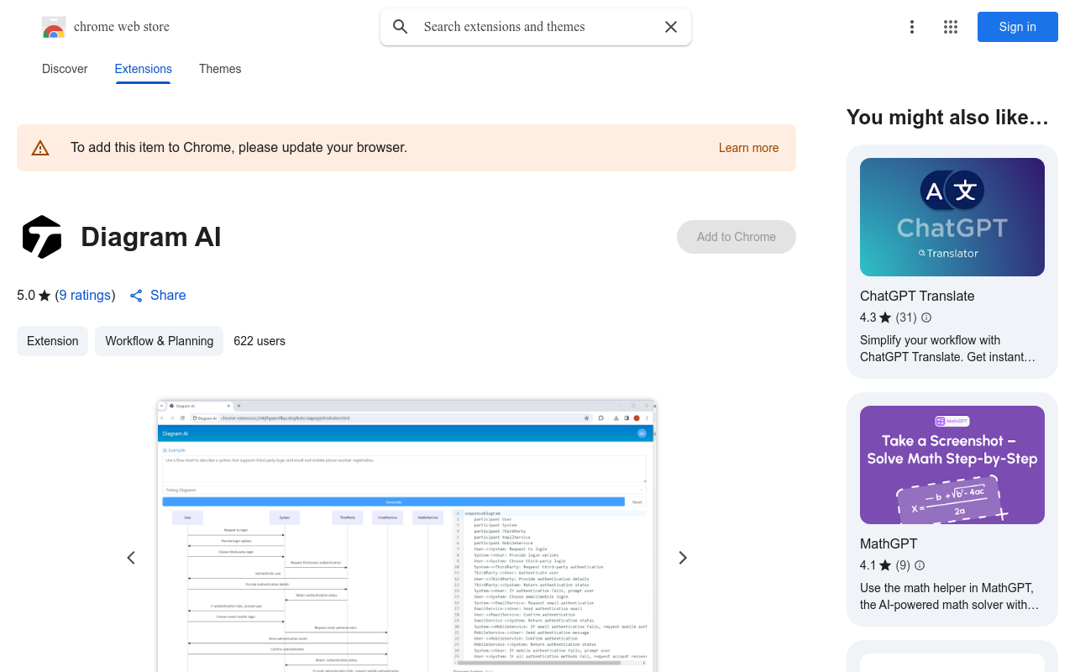Open the 9 ratings link

(85, 296)
